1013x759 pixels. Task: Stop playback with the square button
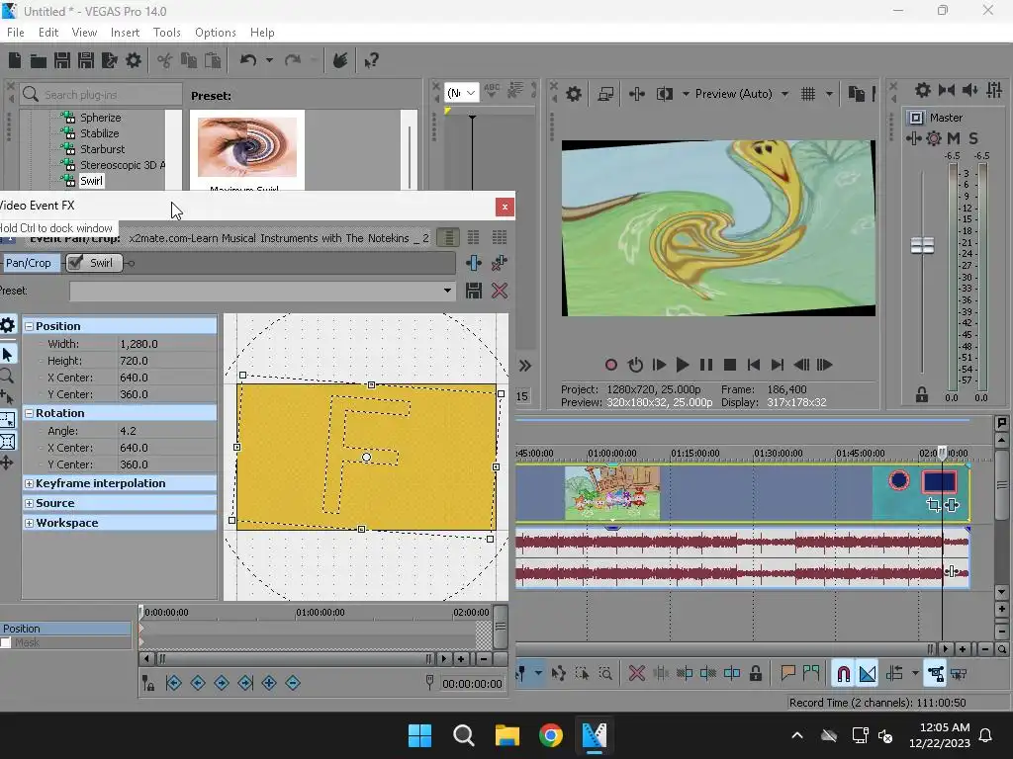730,365
